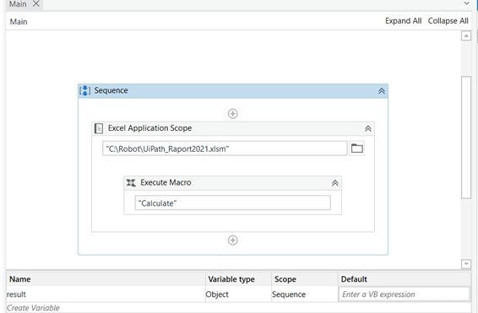Screen dimensions: 478x313
Task: Click the Sequence activity icon
Action: (84, 91)
